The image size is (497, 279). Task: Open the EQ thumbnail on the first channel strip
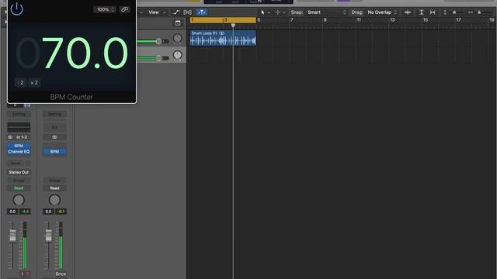coord(19,127)
